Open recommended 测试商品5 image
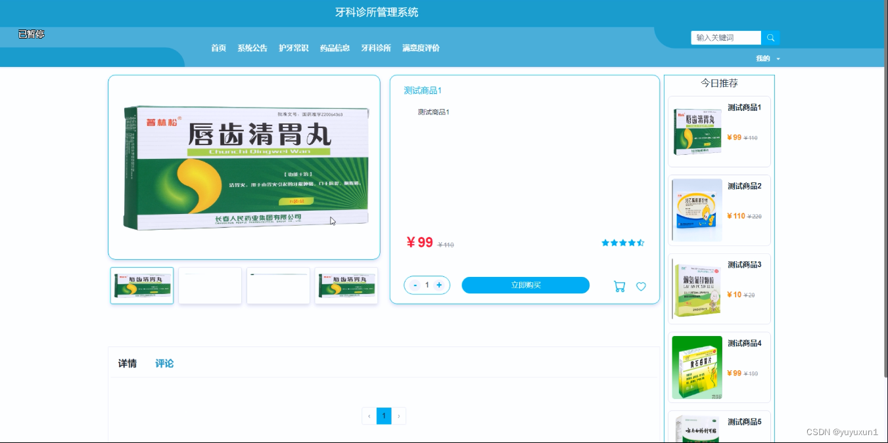The image size is (888, 443). 697,429
